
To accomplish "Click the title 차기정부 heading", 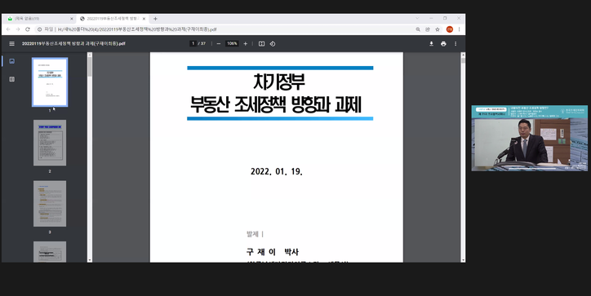I will point(279,82).
